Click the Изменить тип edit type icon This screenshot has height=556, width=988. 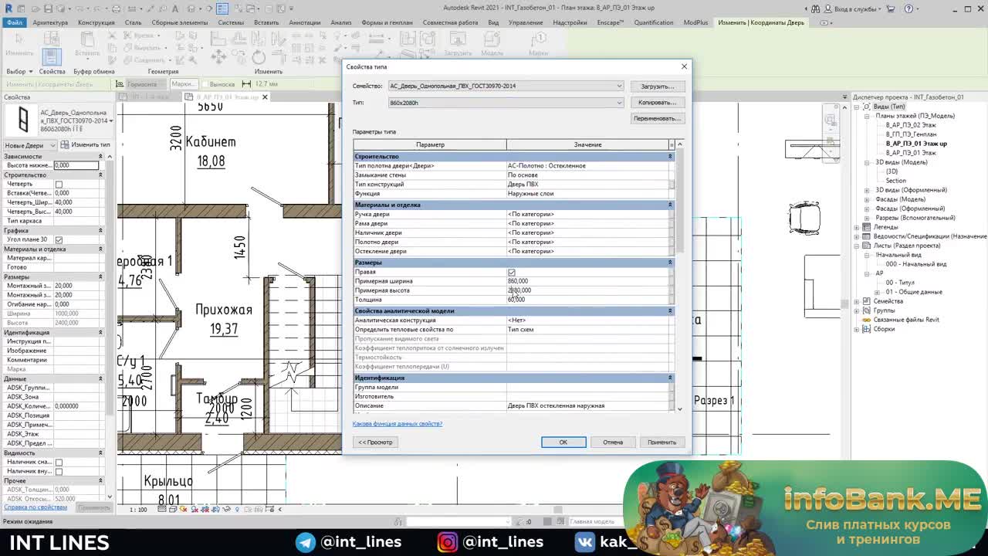point(66,145)
